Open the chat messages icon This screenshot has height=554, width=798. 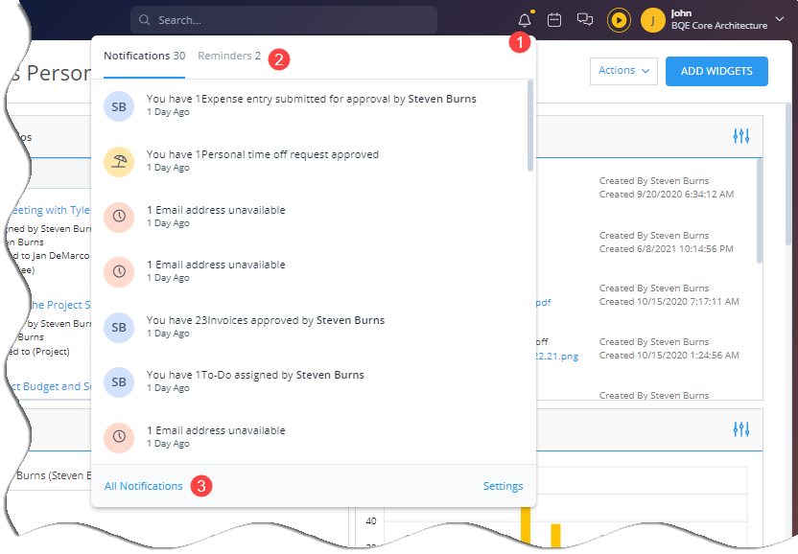(585, 19)
